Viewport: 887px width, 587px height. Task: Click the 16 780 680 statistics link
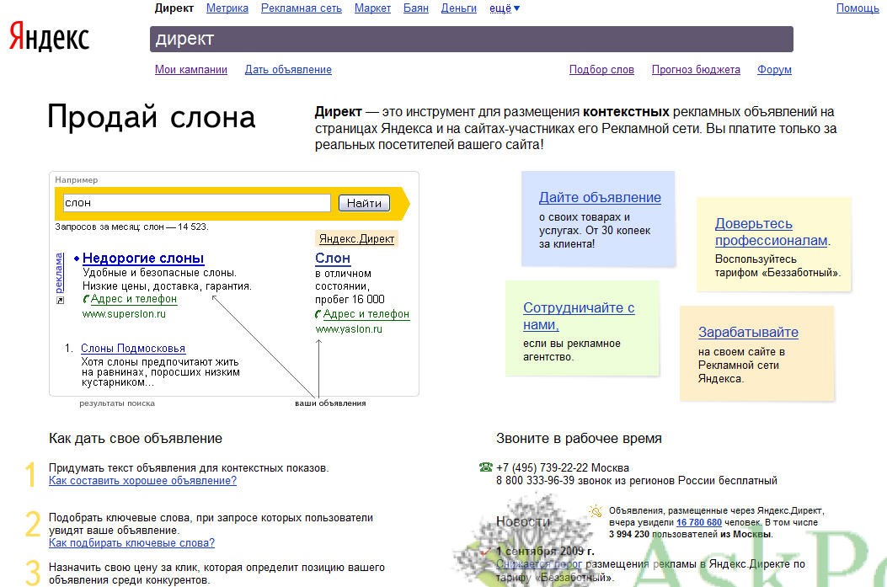click(x=699, y=522)
